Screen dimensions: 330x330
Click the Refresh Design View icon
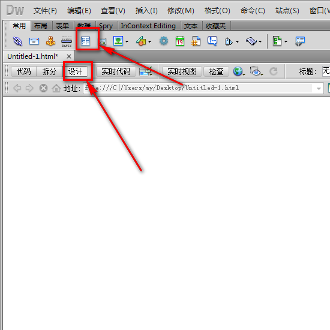274,71
